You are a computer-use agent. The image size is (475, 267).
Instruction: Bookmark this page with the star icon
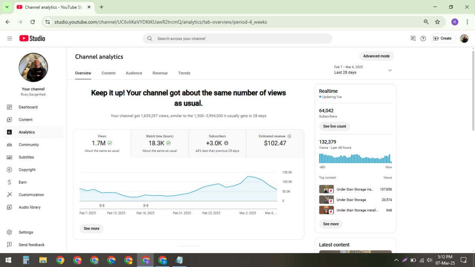coord(437,22)
